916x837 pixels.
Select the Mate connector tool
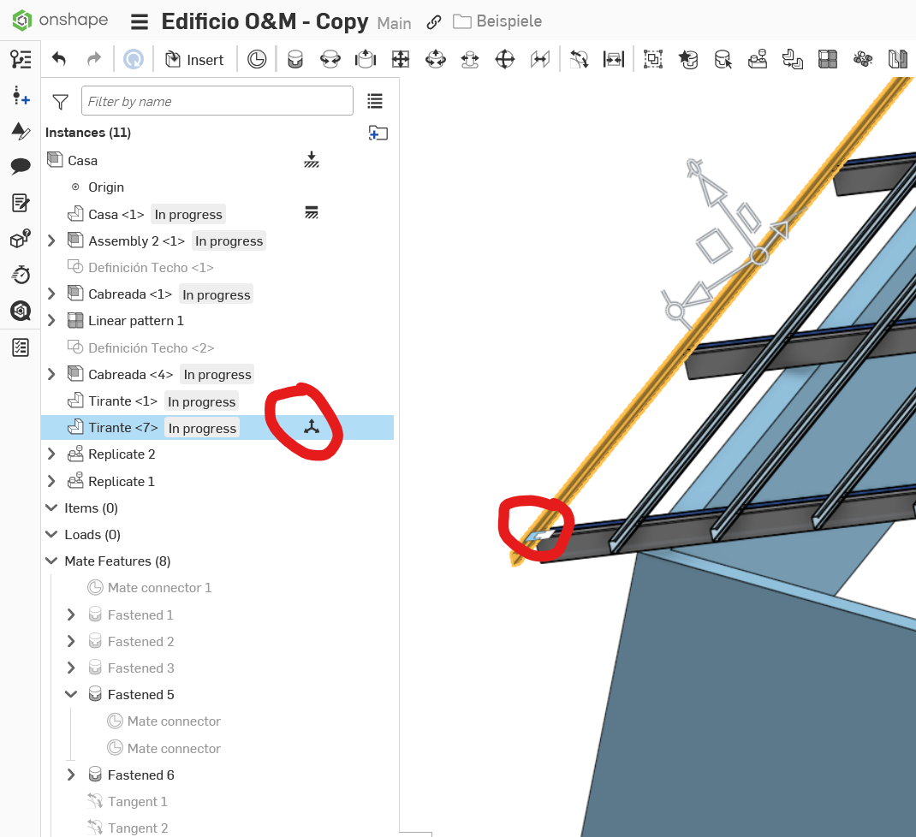point(257,59)
